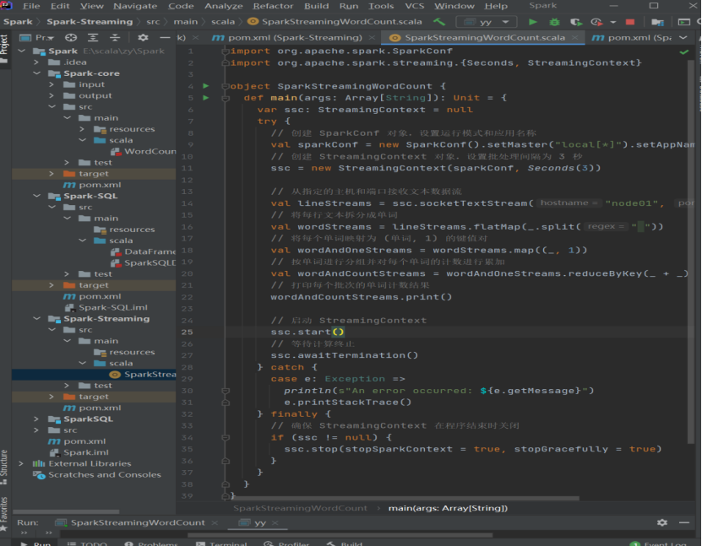Close the SparkStreamingWordCount.scala editor tab
The image size is (702, 546).
point(574,38)
